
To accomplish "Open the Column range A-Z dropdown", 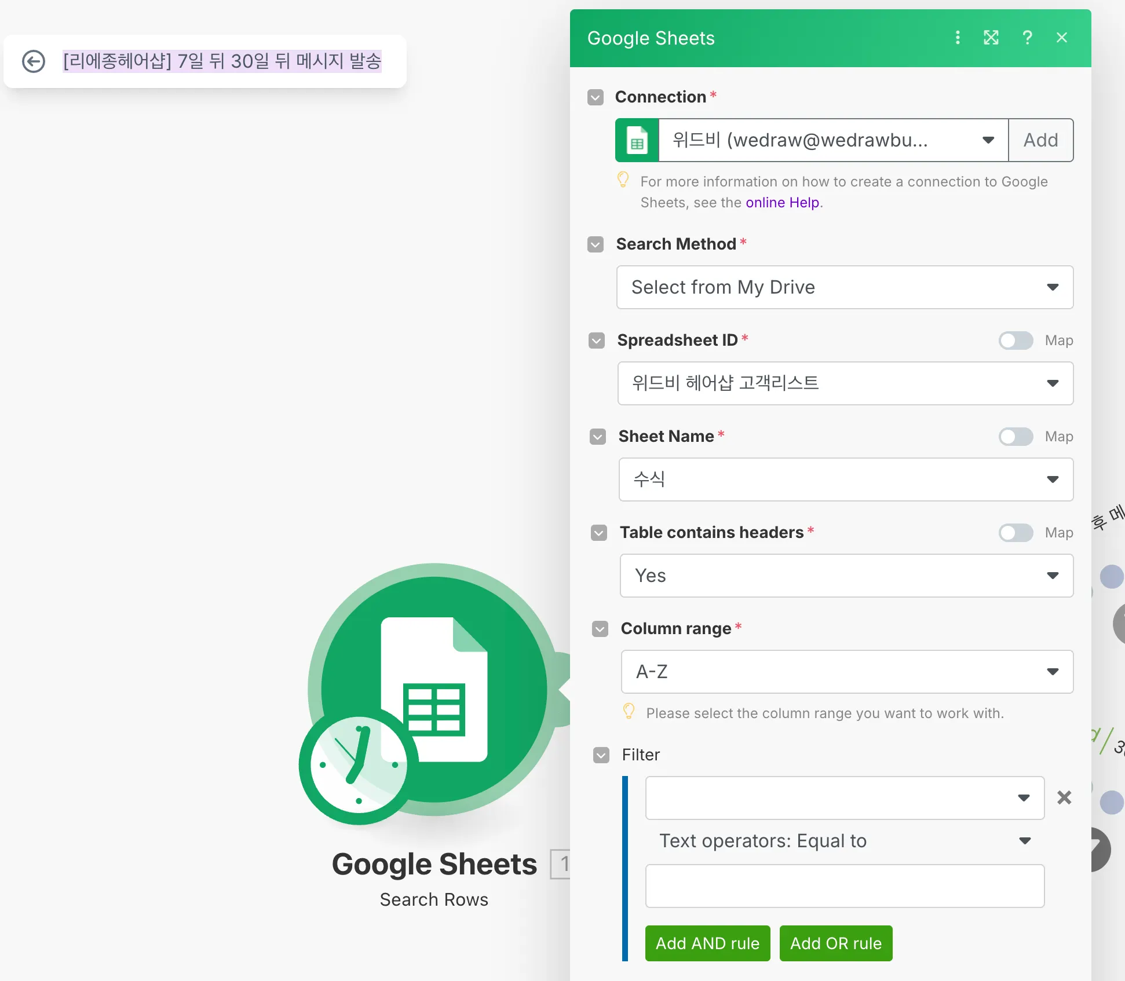I will pos(846,672).
